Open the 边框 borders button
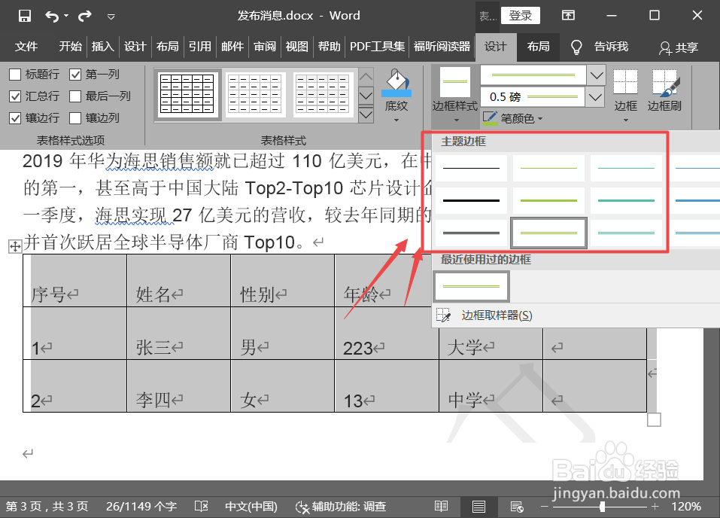The height and width of the screenshot is (518, 720). (x=625, y=96)
